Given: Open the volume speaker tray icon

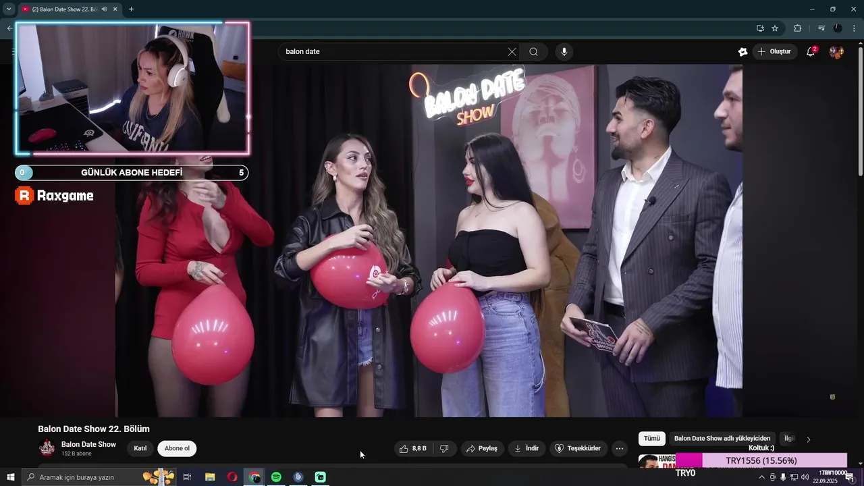Looking at the screenshot, I should point(805,477).
